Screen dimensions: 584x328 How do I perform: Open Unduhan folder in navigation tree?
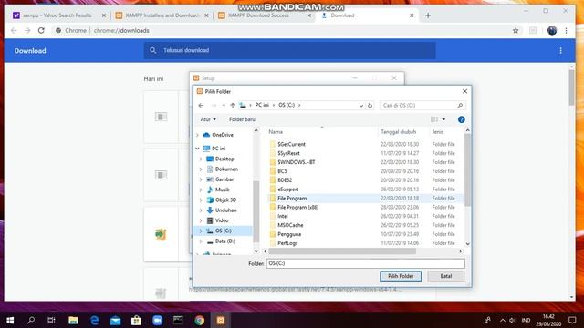pyautogui.click(x=225, y=210)
